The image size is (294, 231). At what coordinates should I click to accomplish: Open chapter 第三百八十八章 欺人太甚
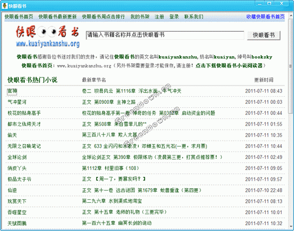(109, 135)
